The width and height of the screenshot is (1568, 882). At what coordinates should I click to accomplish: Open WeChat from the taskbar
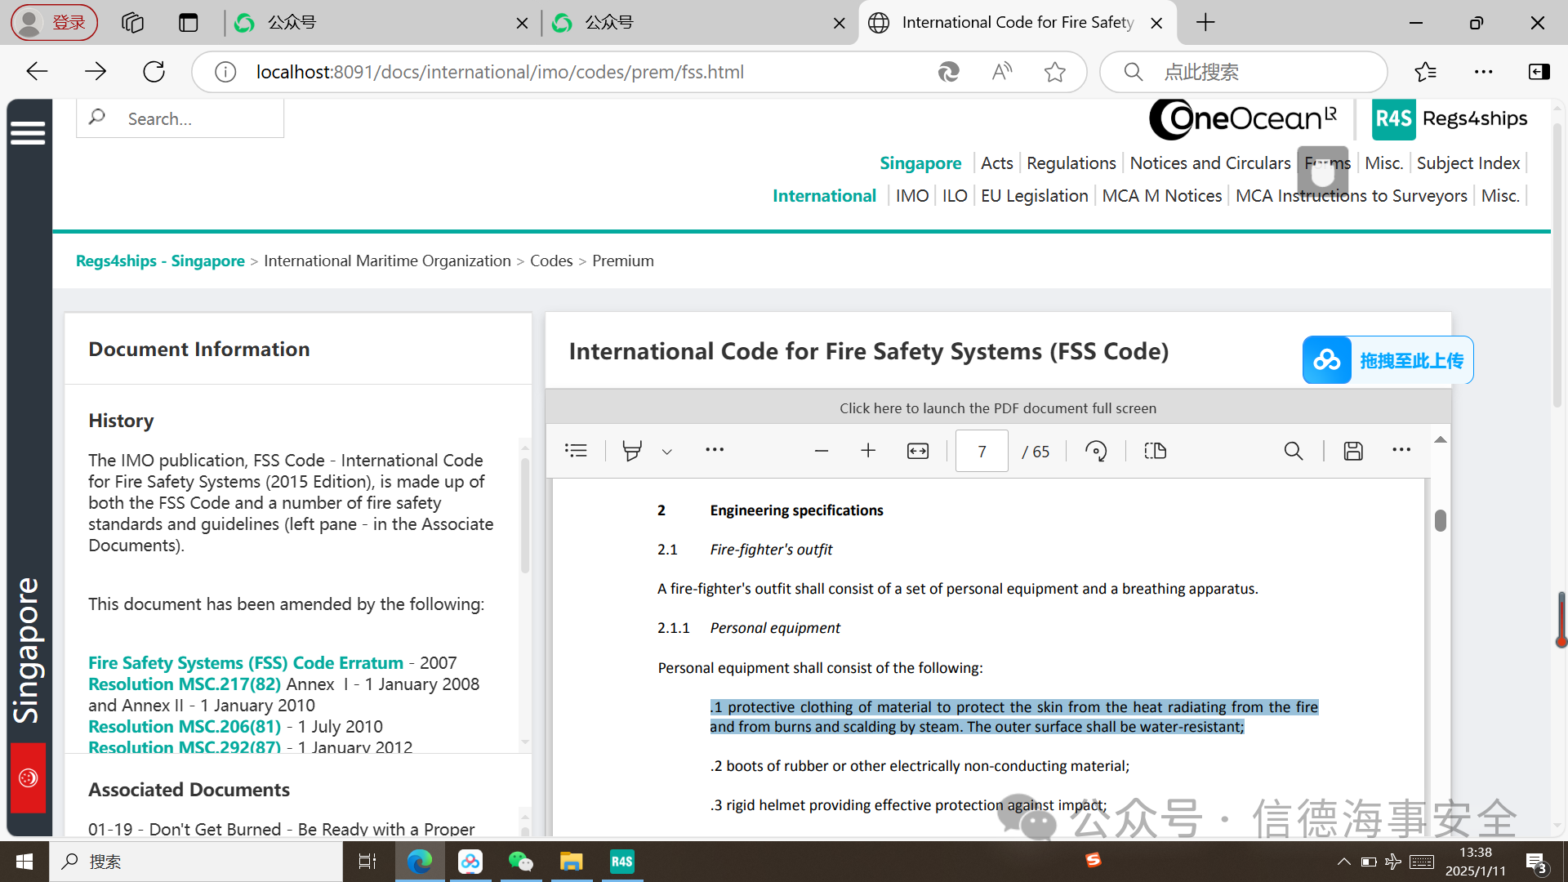(x=520, y=862)
